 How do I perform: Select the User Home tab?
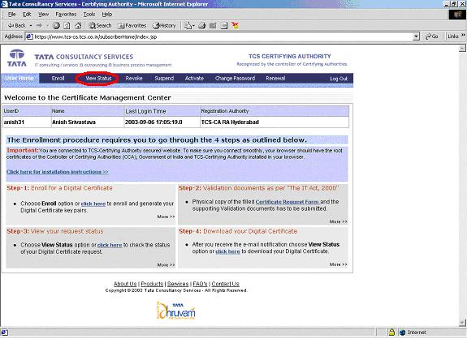pos(19,79)
